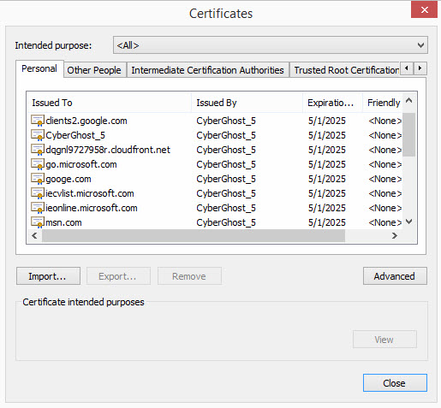Open the Intended purpose dropdown
Viewport: 441px width, 408px height.
click(271, 45)
